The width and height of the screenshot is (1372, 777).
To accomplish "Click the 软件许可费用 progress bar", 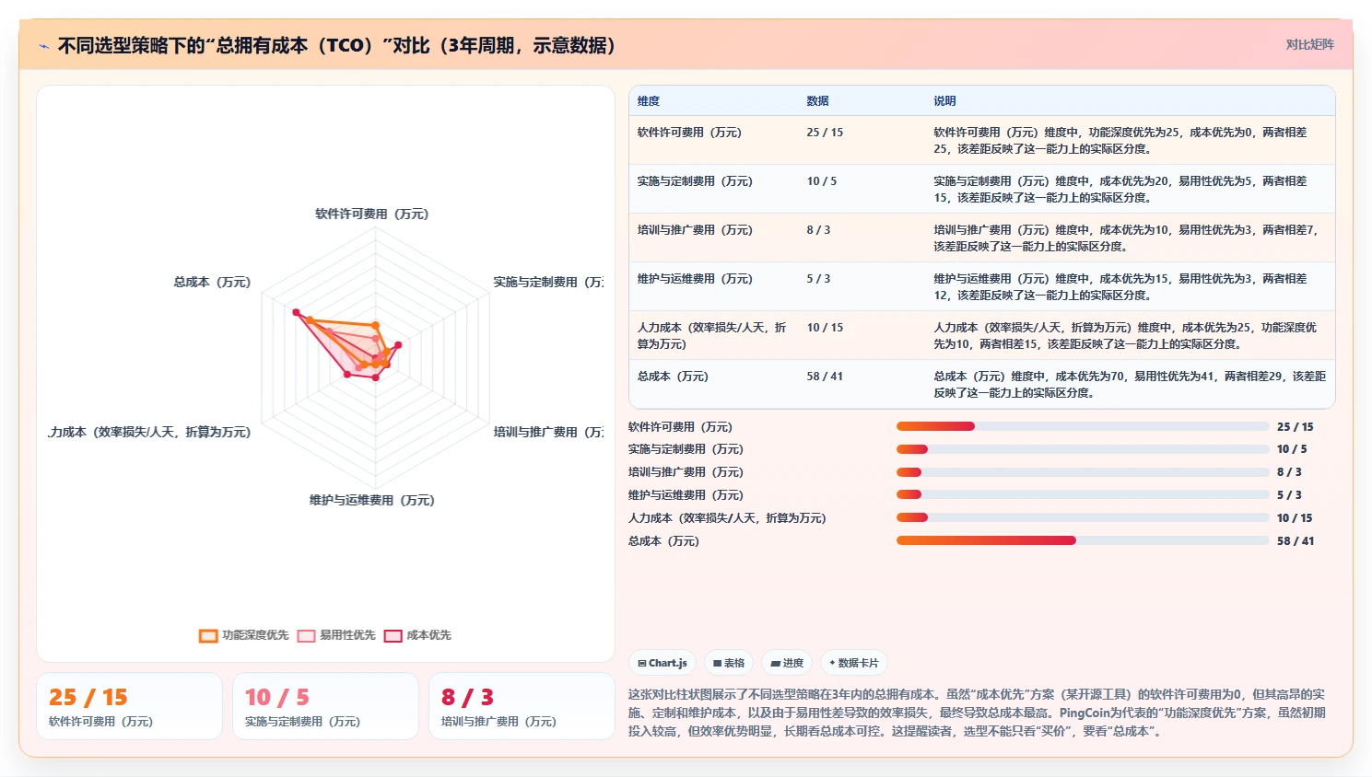I will pyautogui.click(x=1083, y=426).
